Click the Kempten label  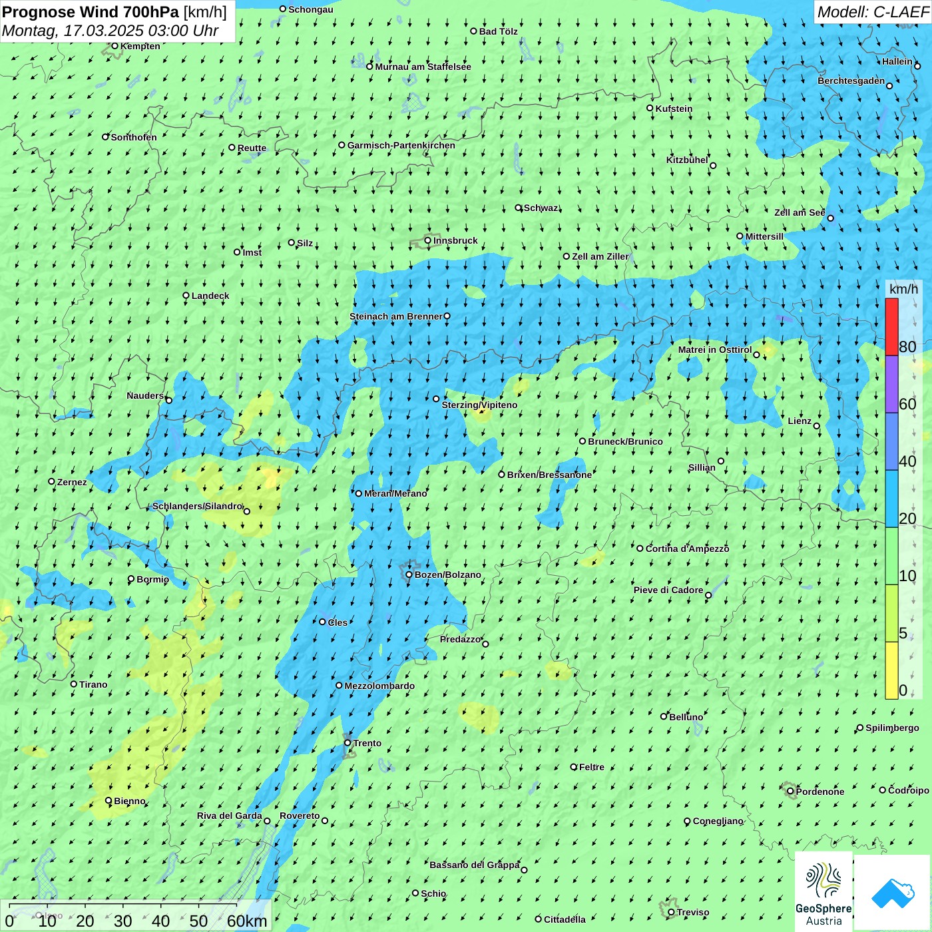140,46
